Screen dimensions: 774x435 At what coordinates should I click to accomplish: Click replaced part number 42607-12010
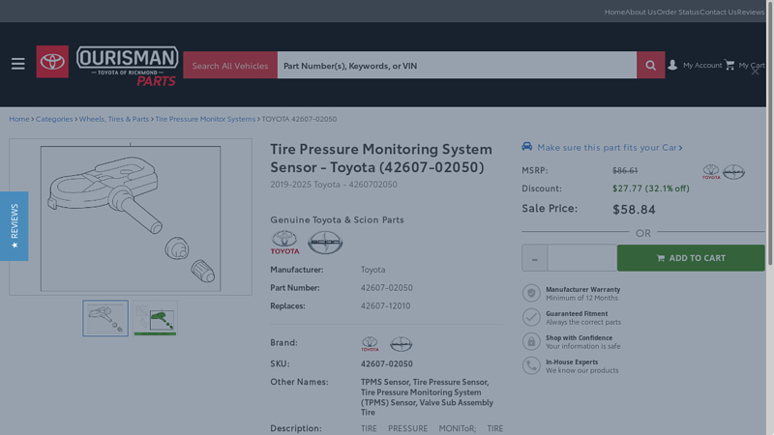click(385, 305)
